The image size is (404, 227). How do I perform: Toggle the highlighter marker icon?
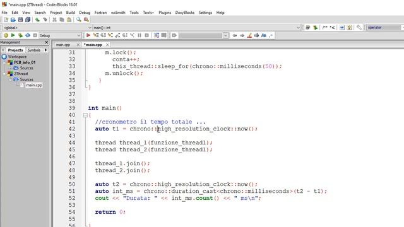pyautogui.click(x=249, y=35)
